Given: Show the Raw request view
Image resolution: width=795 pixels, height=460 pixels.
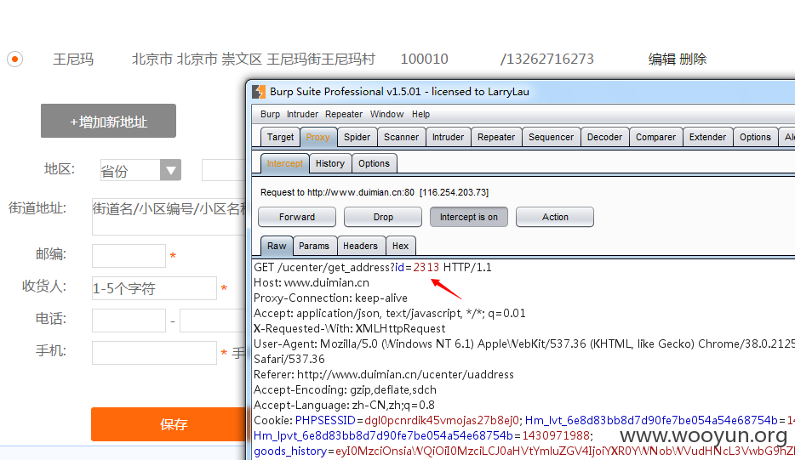Looking at the screenshot, I should pyautogui.click(x=277, y=246).
